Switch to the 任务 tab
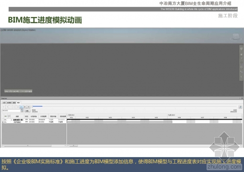 point(4,103)
